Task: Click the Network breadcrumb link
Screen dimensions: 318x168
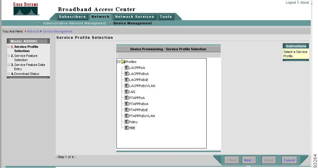Action: [x=33, y=31]
